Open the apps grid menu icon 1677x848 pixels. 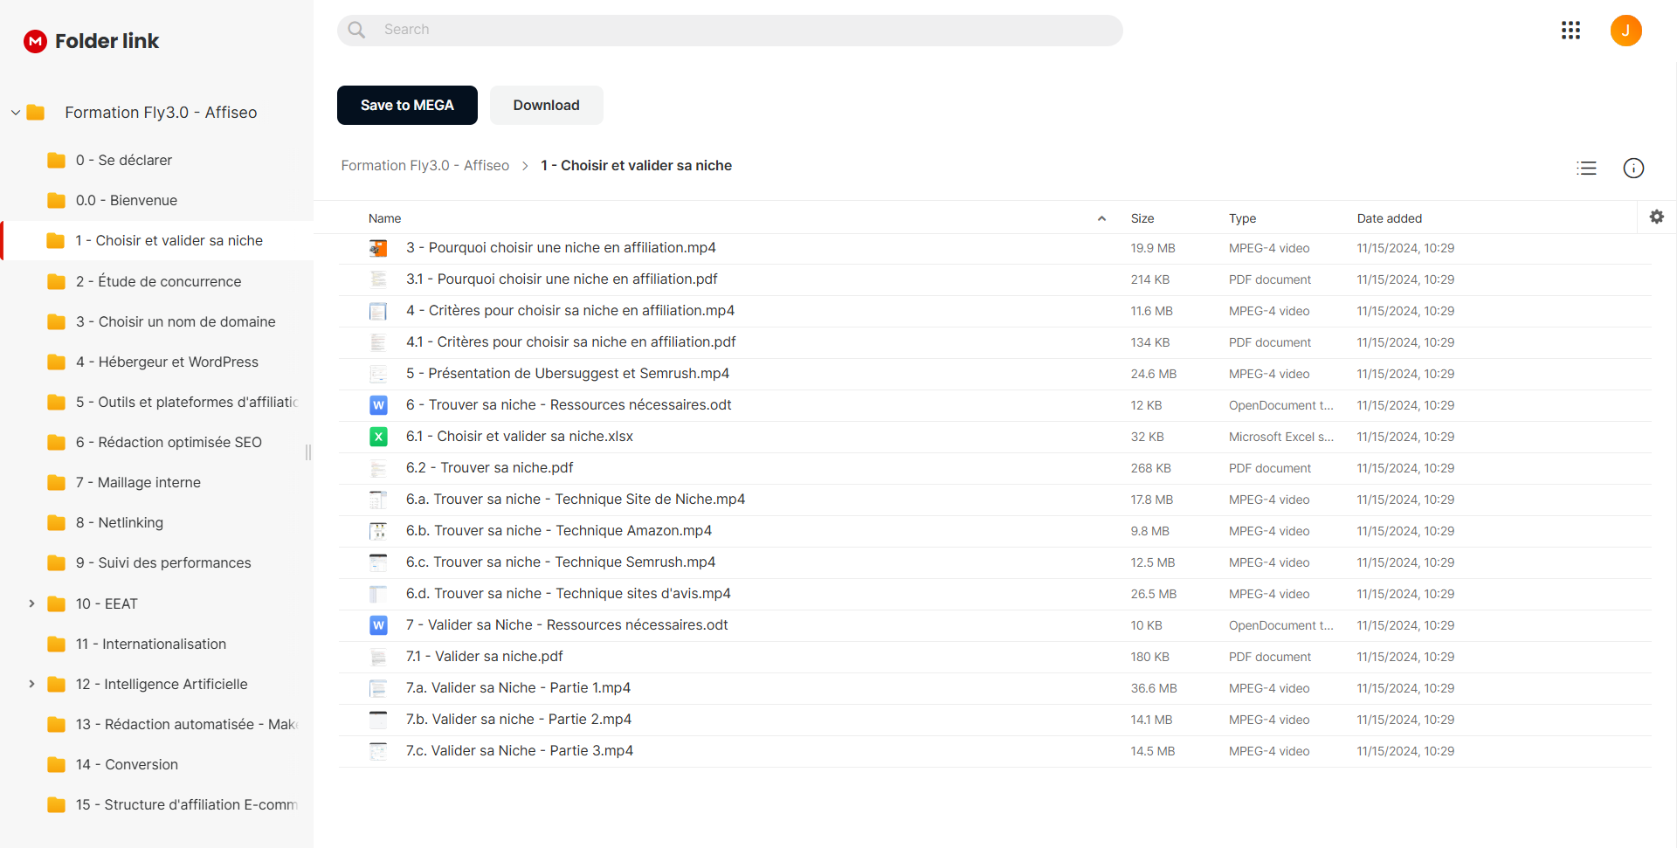pyautogui.click(x=1570, y=31)
